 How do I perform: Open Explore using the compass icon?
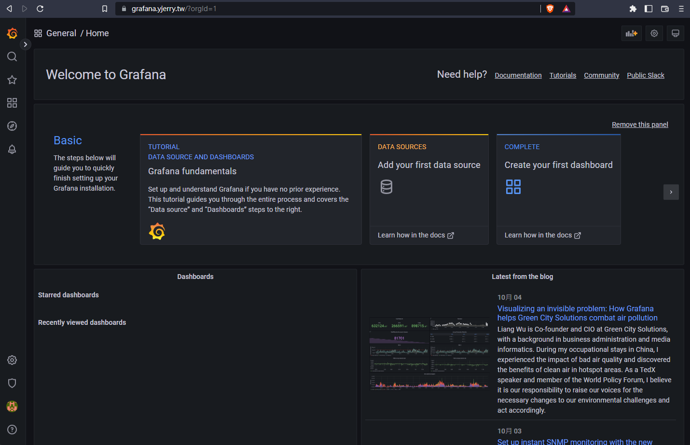tap(12, 126)
